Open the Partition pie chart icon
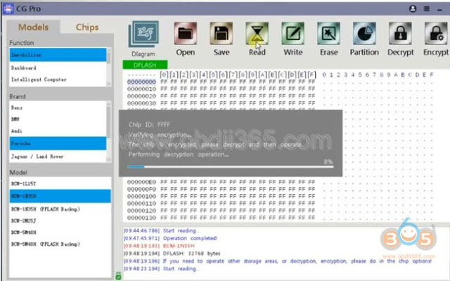Image resolution: width=450 pixels, height=281 pixels. click(364, 34)
